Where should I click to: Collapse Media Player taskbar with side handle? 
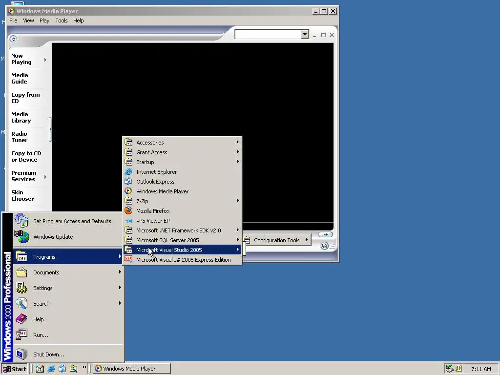click(x=50, y=129)
